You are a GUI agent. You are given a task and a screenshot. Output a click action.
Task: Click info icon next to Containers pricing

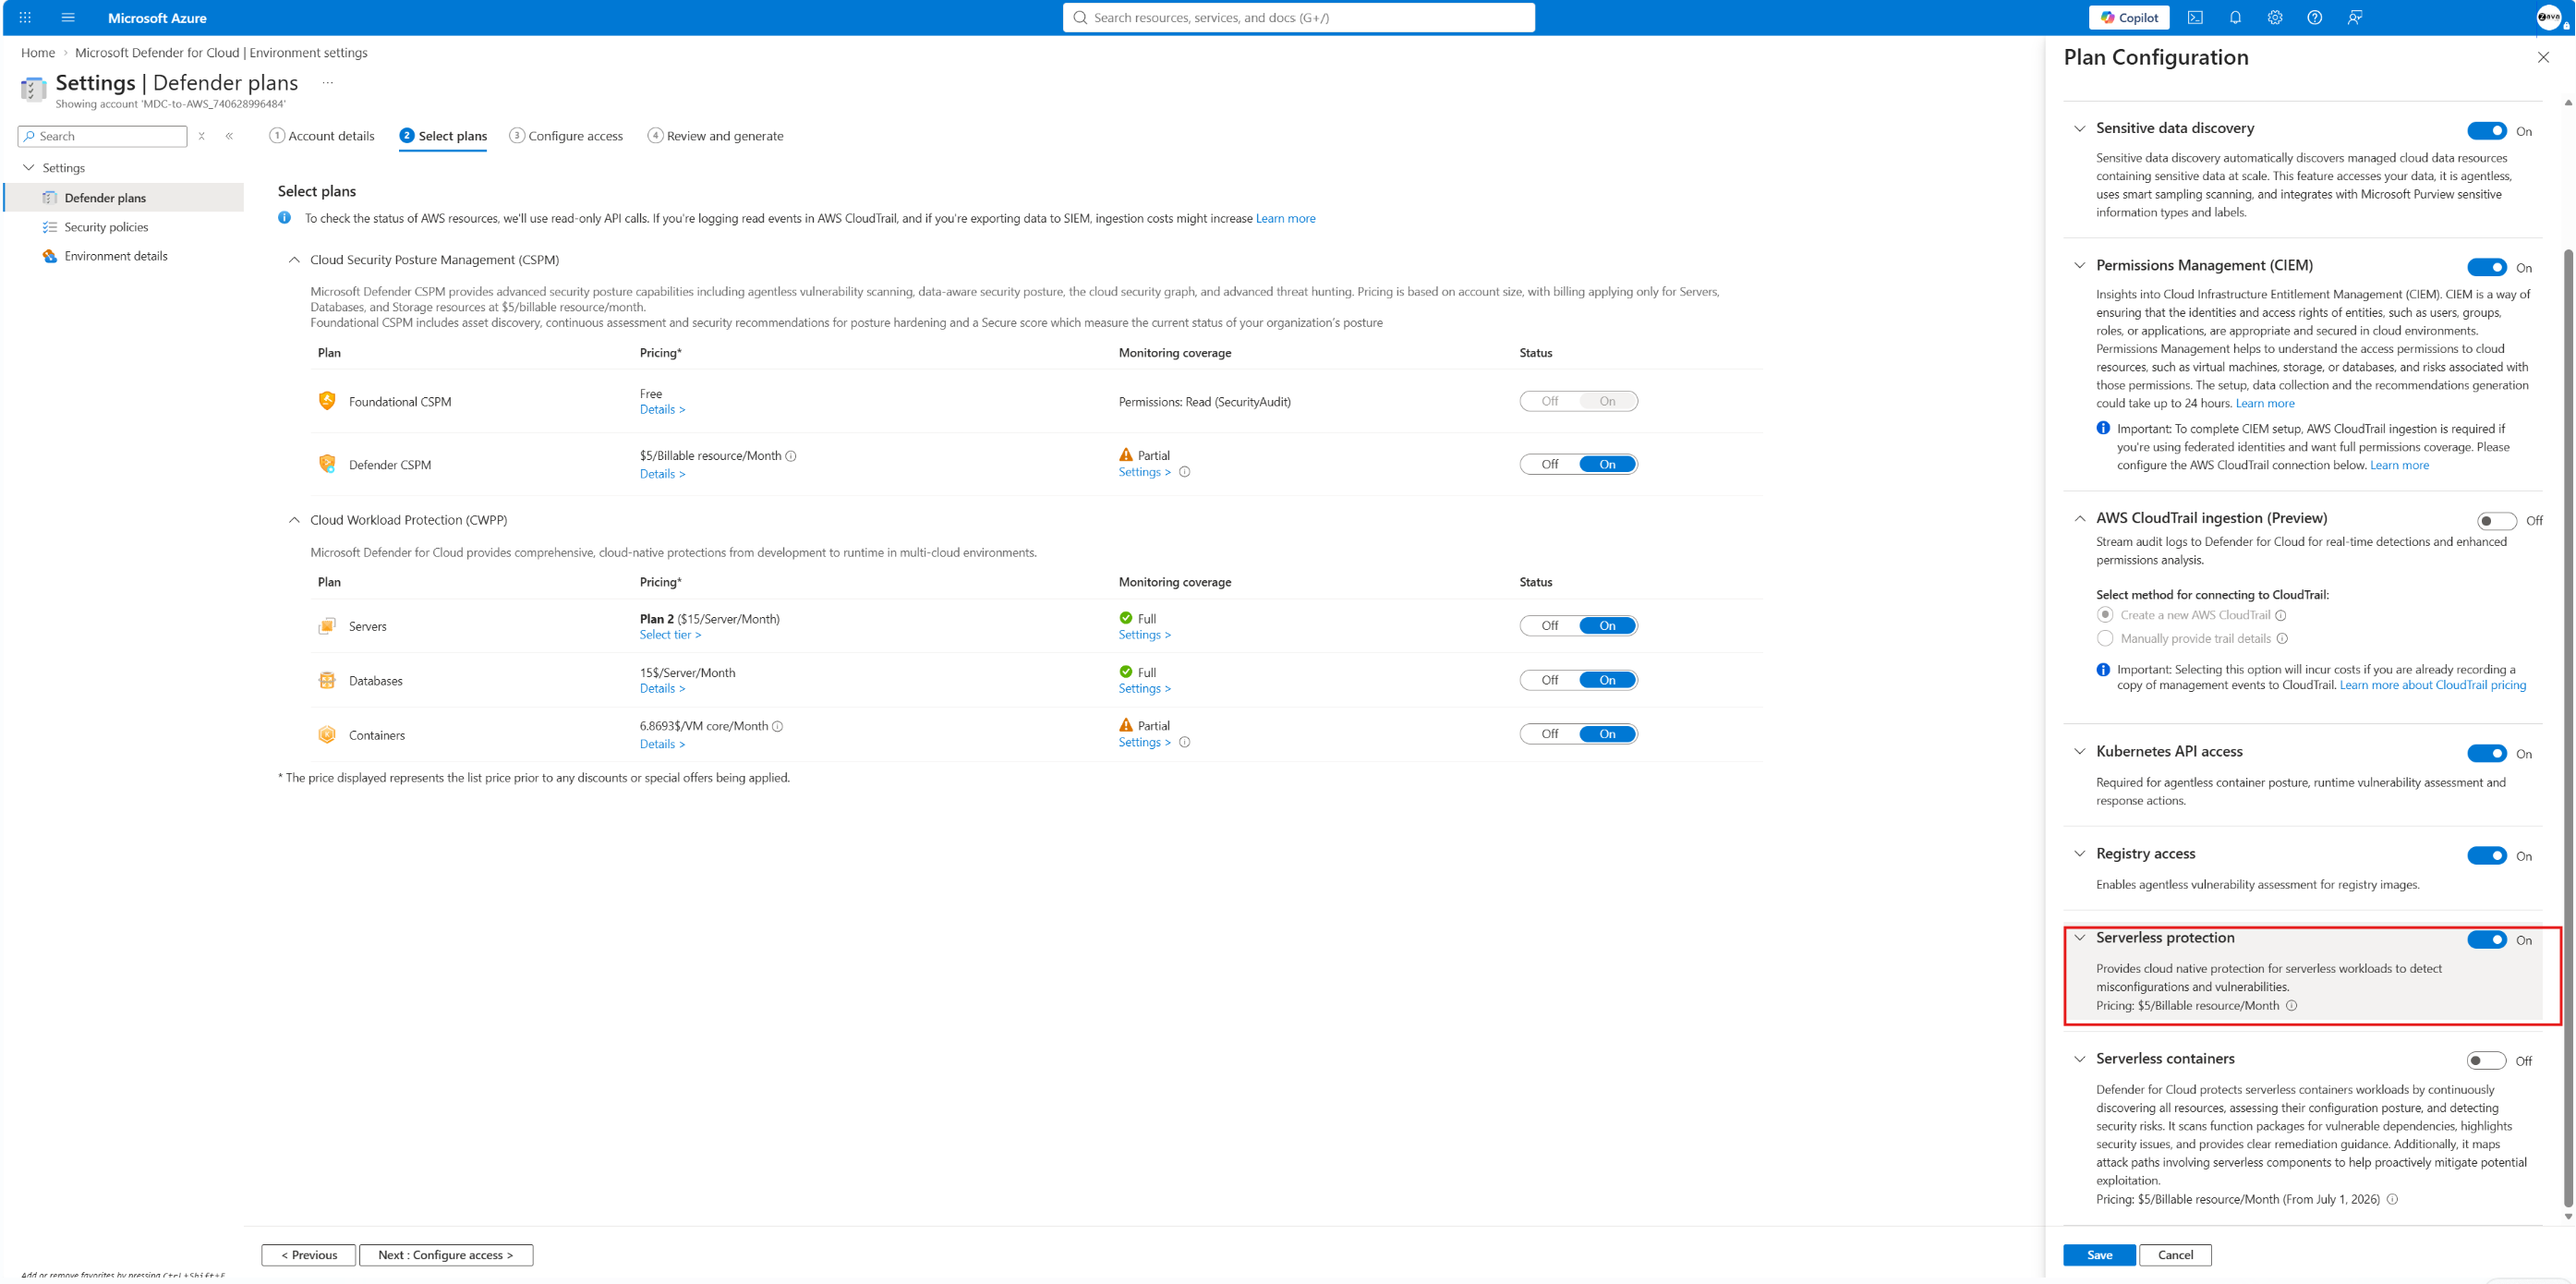[778, 726]
